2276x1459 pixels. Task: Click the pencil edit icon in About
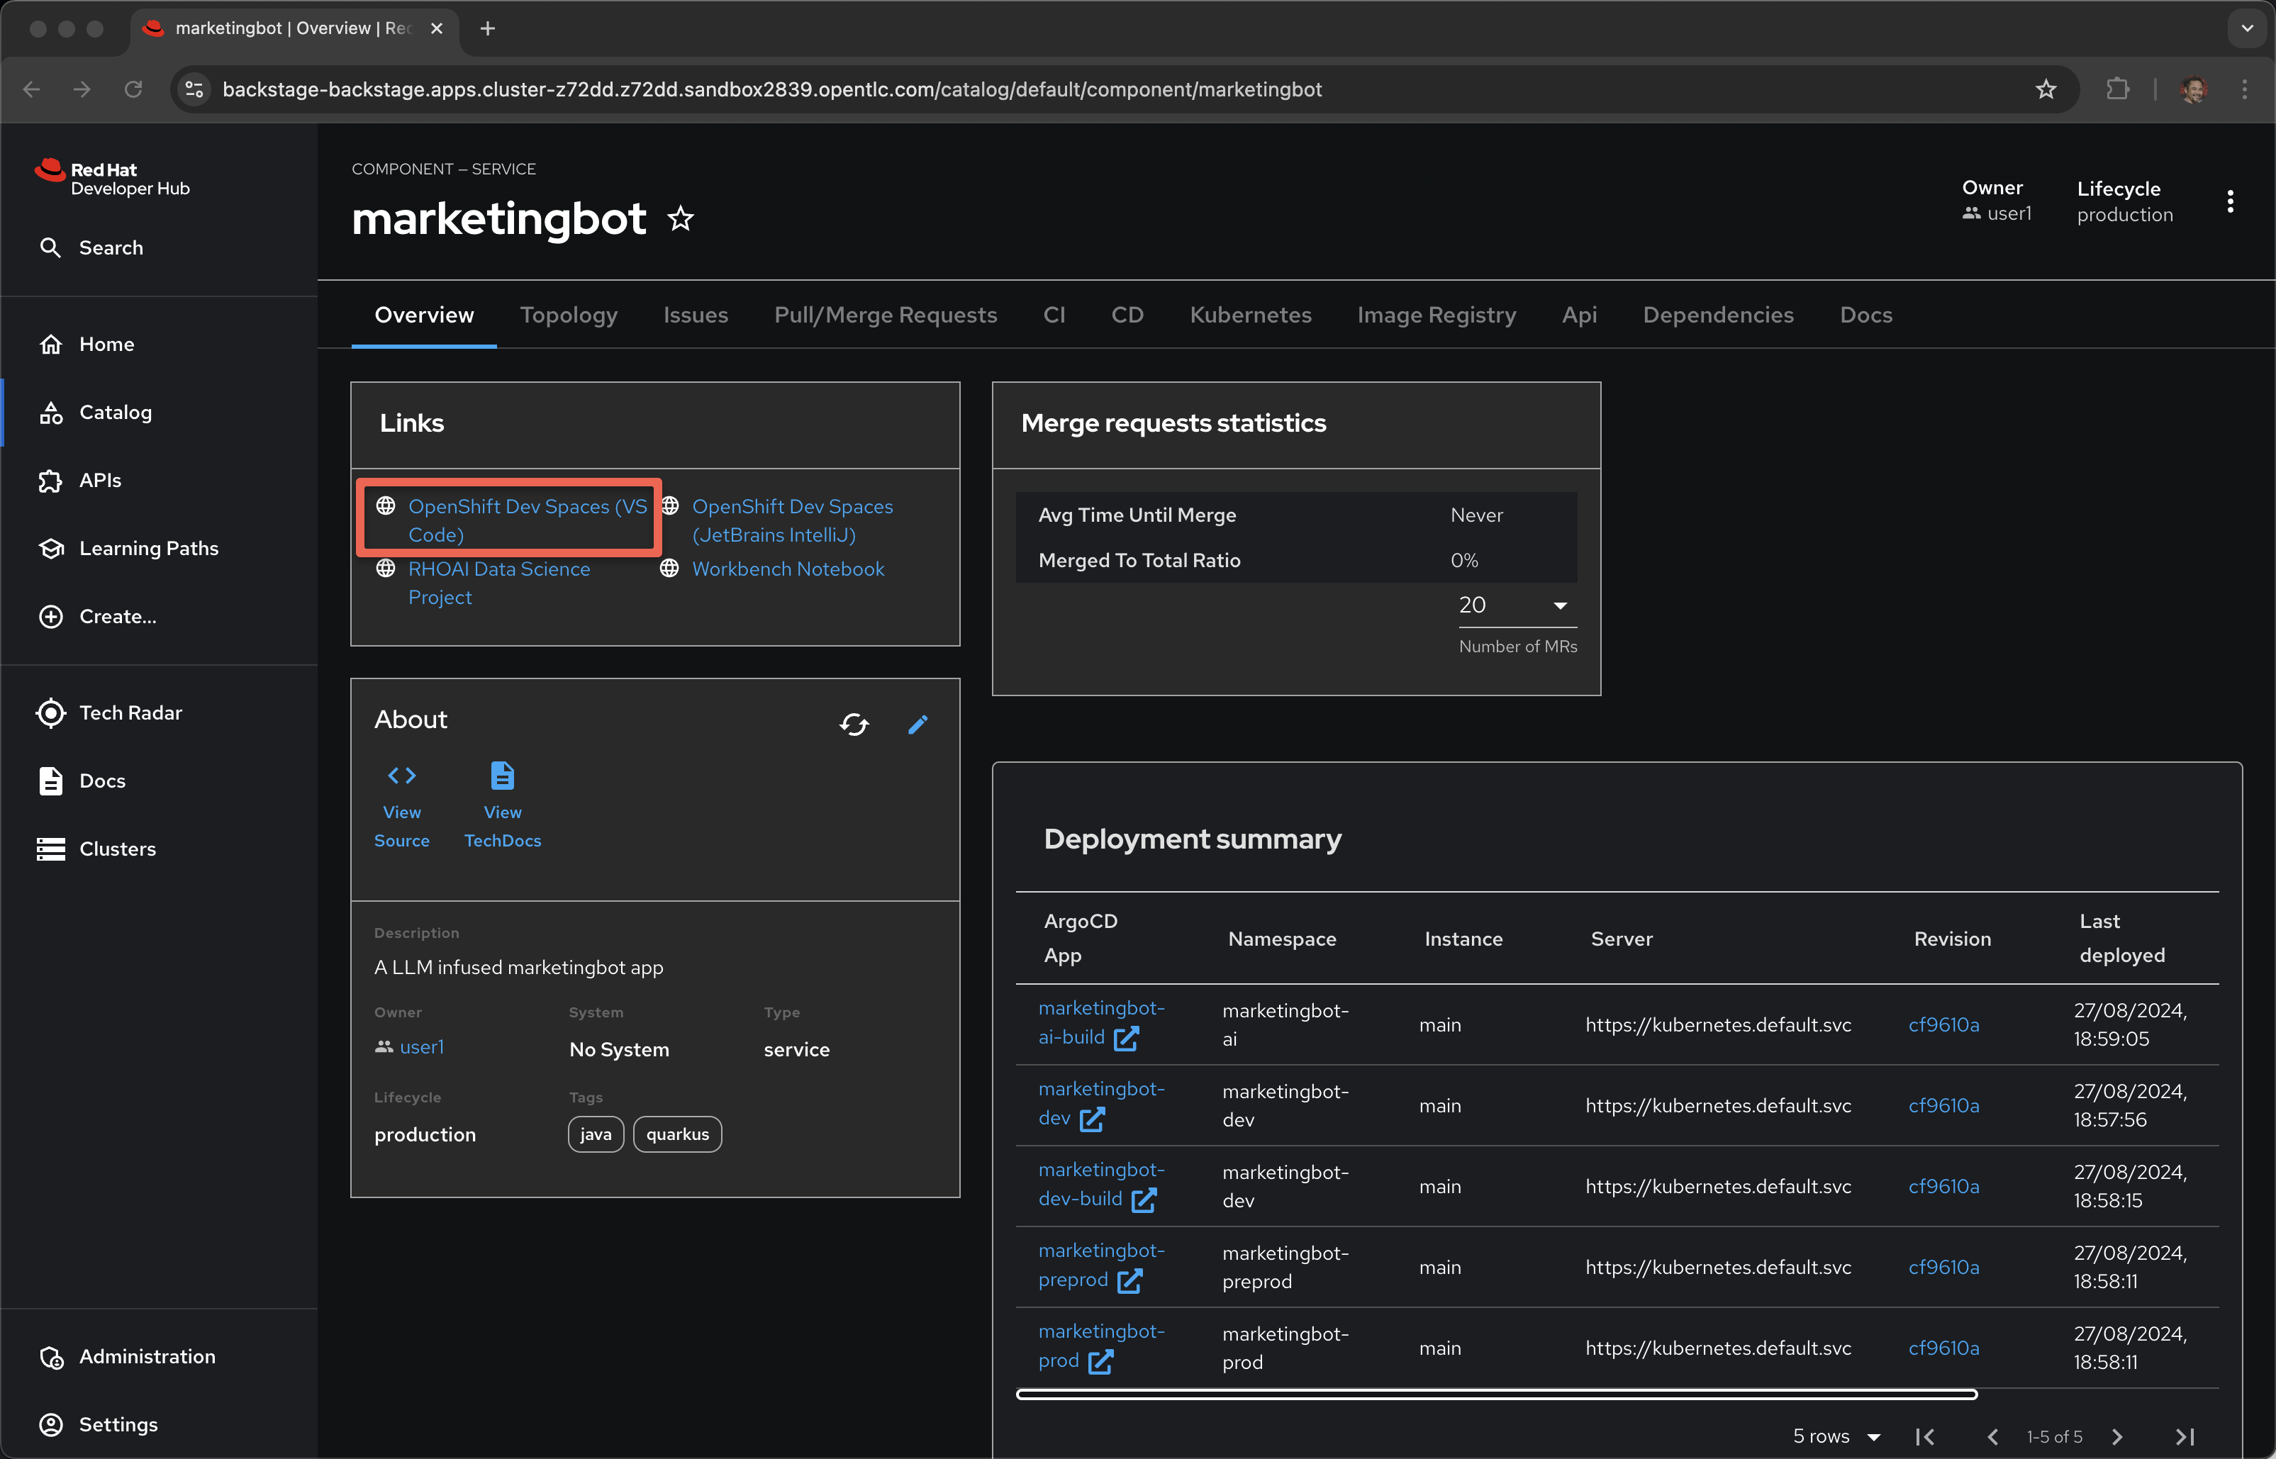(917, 725)
